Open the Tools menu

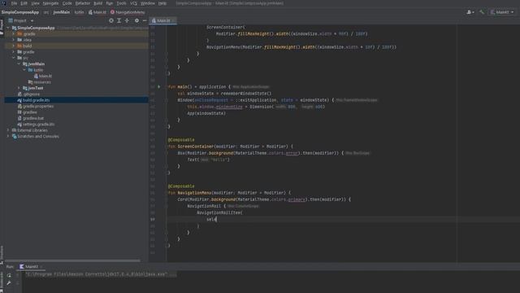pyautogui.click(x=121, y=3)
